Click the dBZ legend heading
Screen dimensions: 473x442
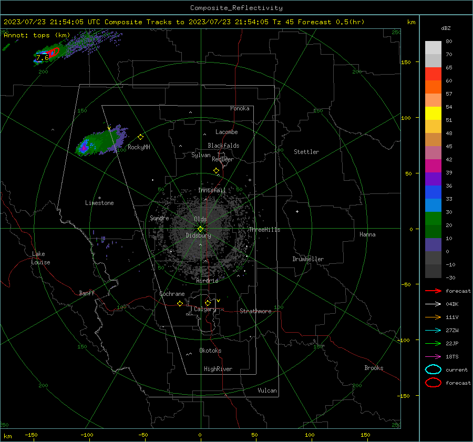pyautogui.click(x=446, y=28)
